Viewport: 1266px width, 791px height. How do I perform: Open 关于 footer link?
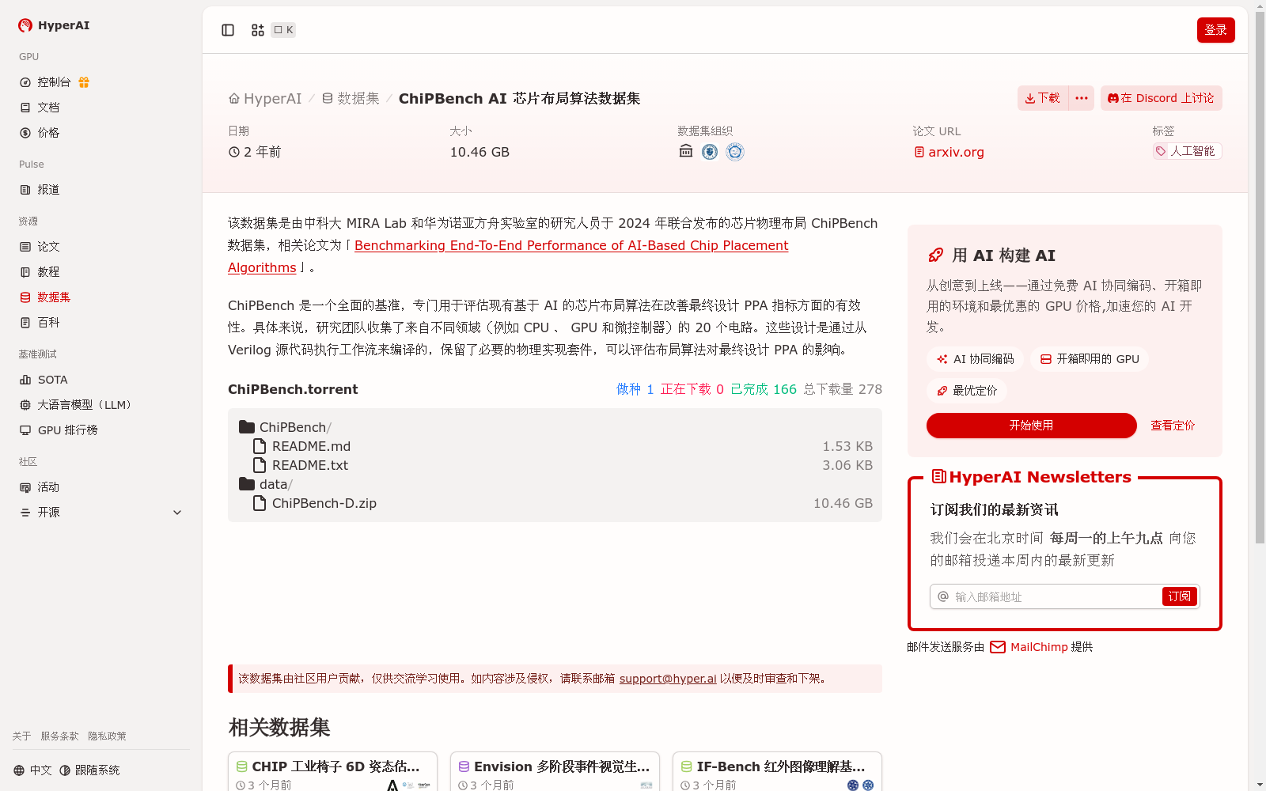(x=21, y=736)
